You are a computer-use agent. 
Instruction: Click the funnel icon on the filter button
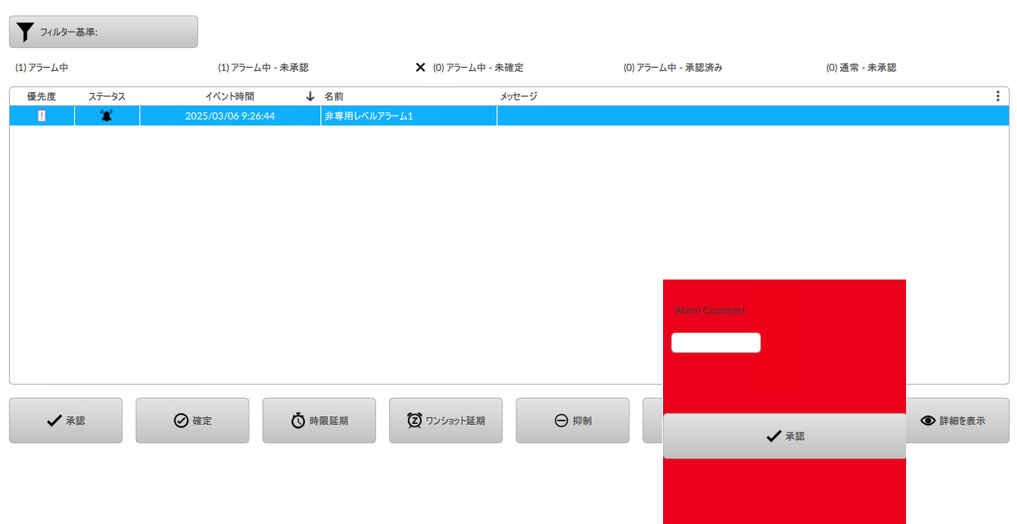[25, 33]
